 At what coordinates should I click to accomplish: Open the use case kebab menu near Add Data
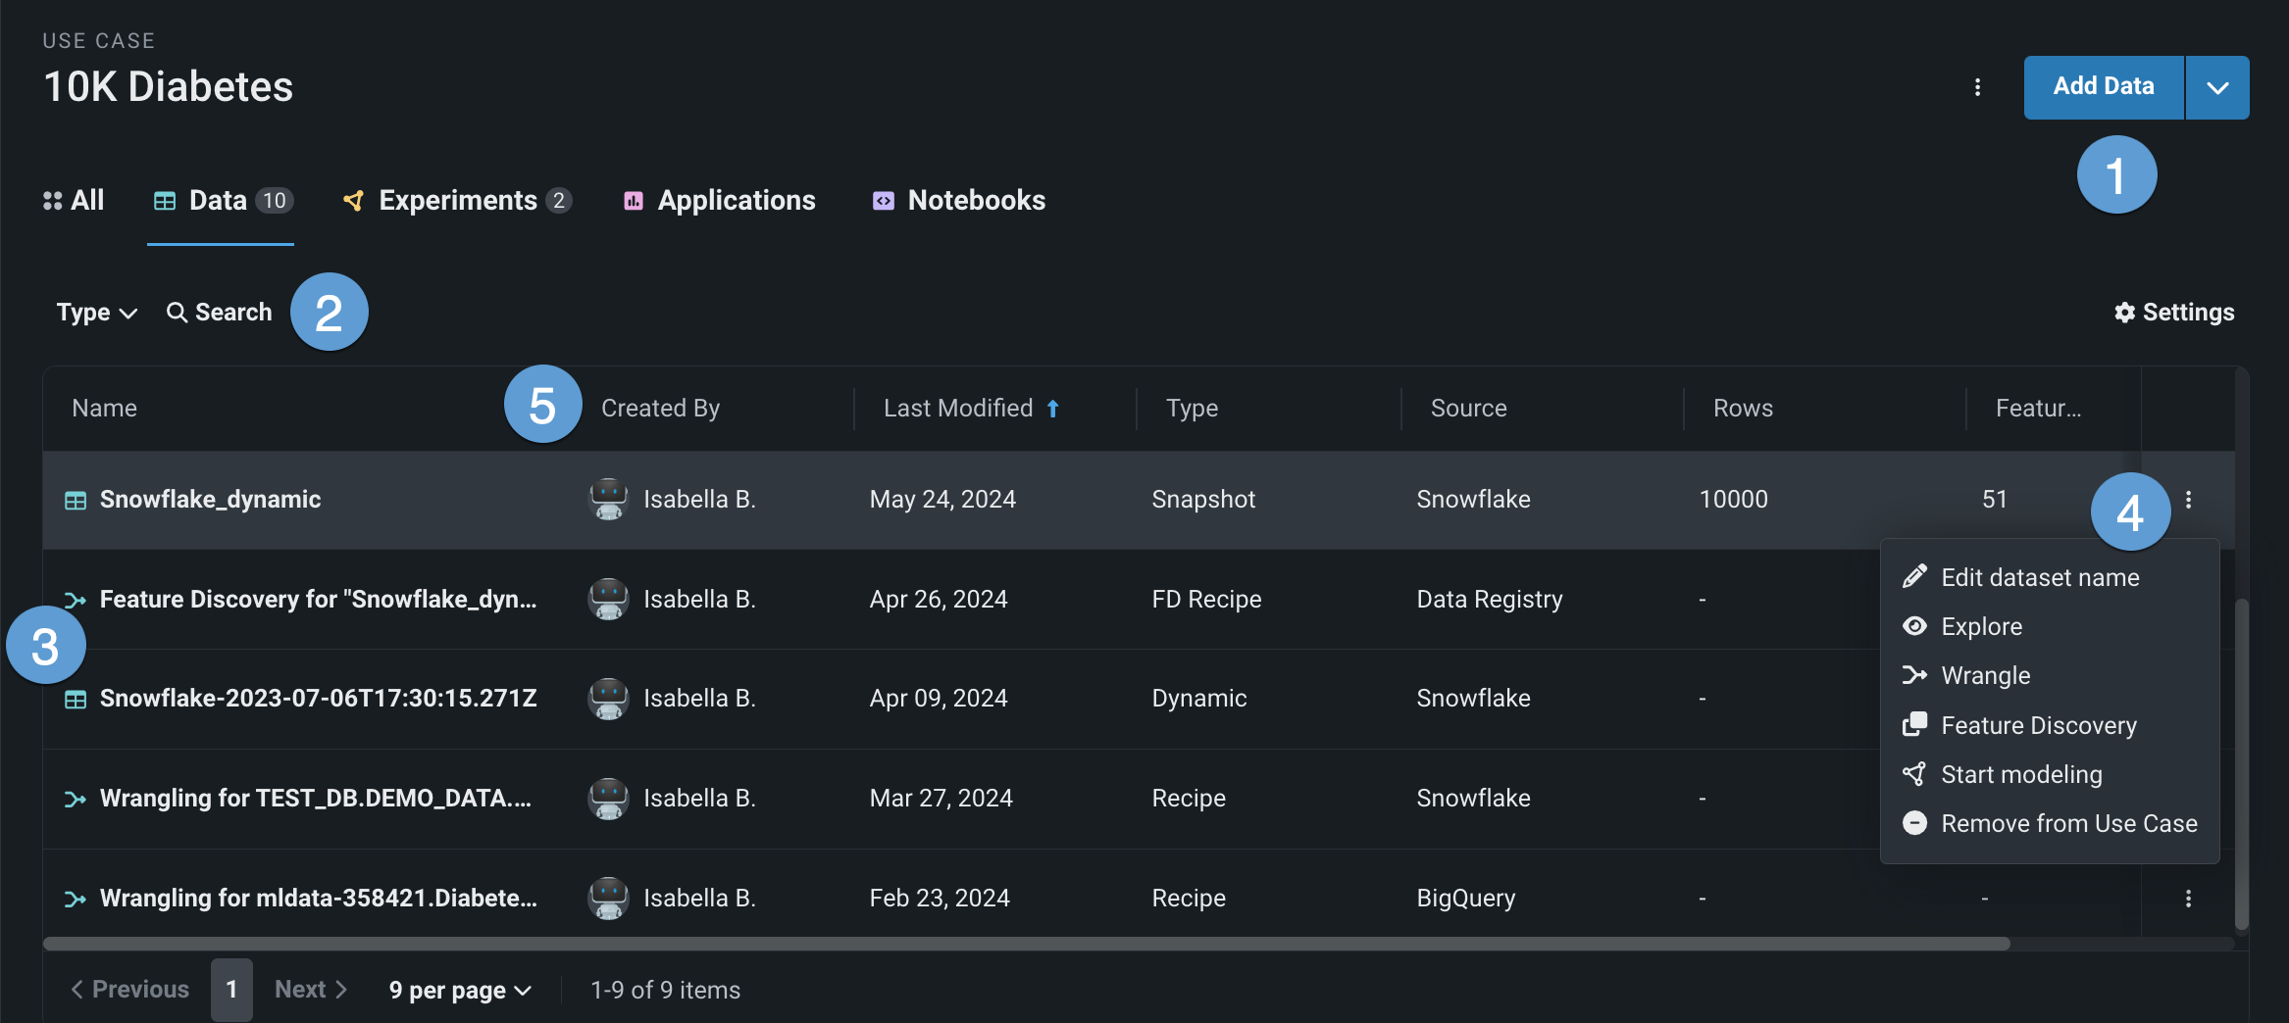[1977, 87]
